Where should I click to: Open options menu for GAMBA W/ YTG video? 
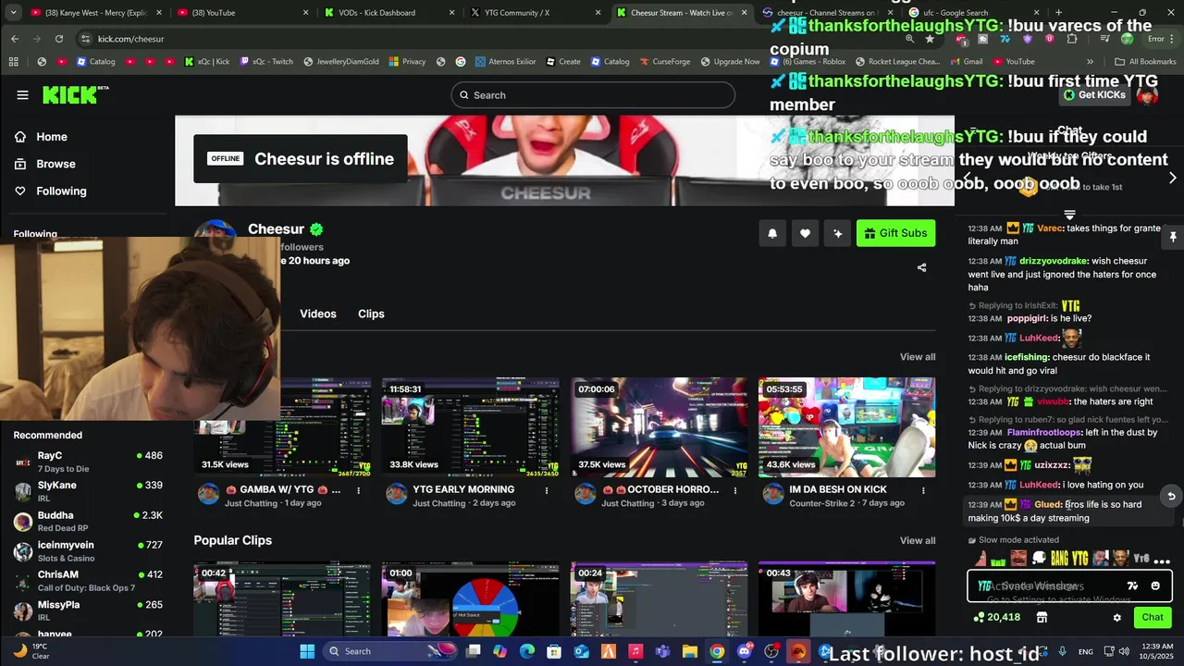pyautogui.click(x=358, y=490)
